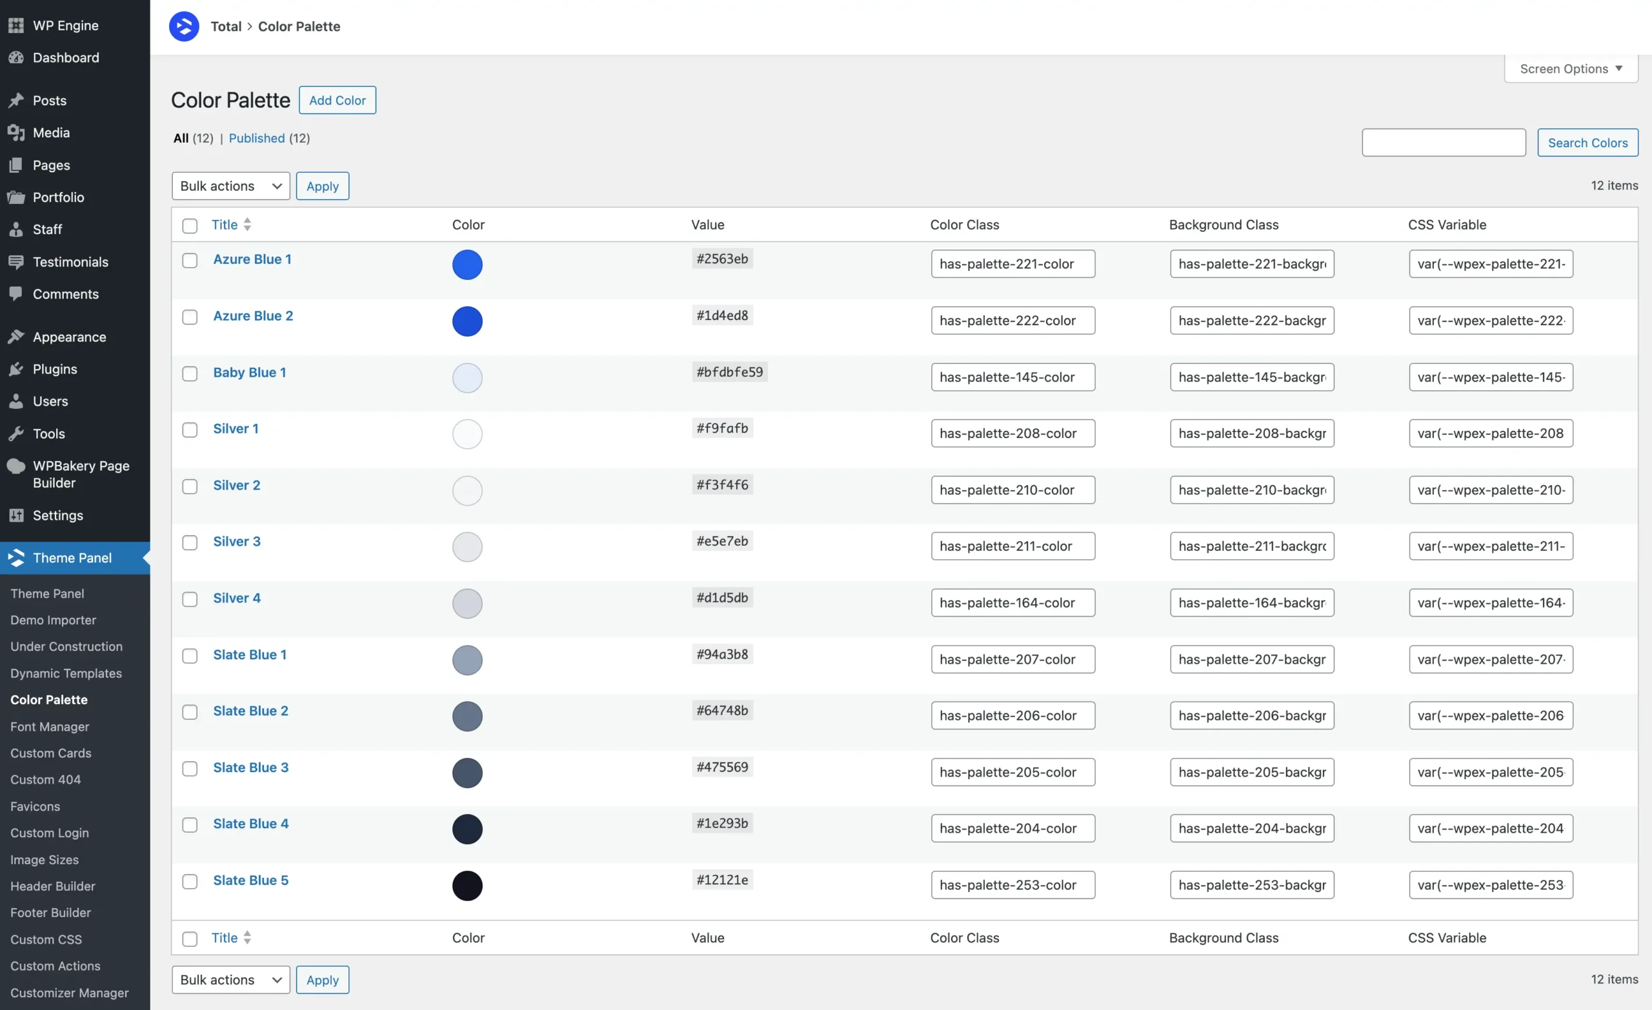1652x1010 pixels.
Task: Check the Silver 3 row checkbox
Action: point(190,542)
